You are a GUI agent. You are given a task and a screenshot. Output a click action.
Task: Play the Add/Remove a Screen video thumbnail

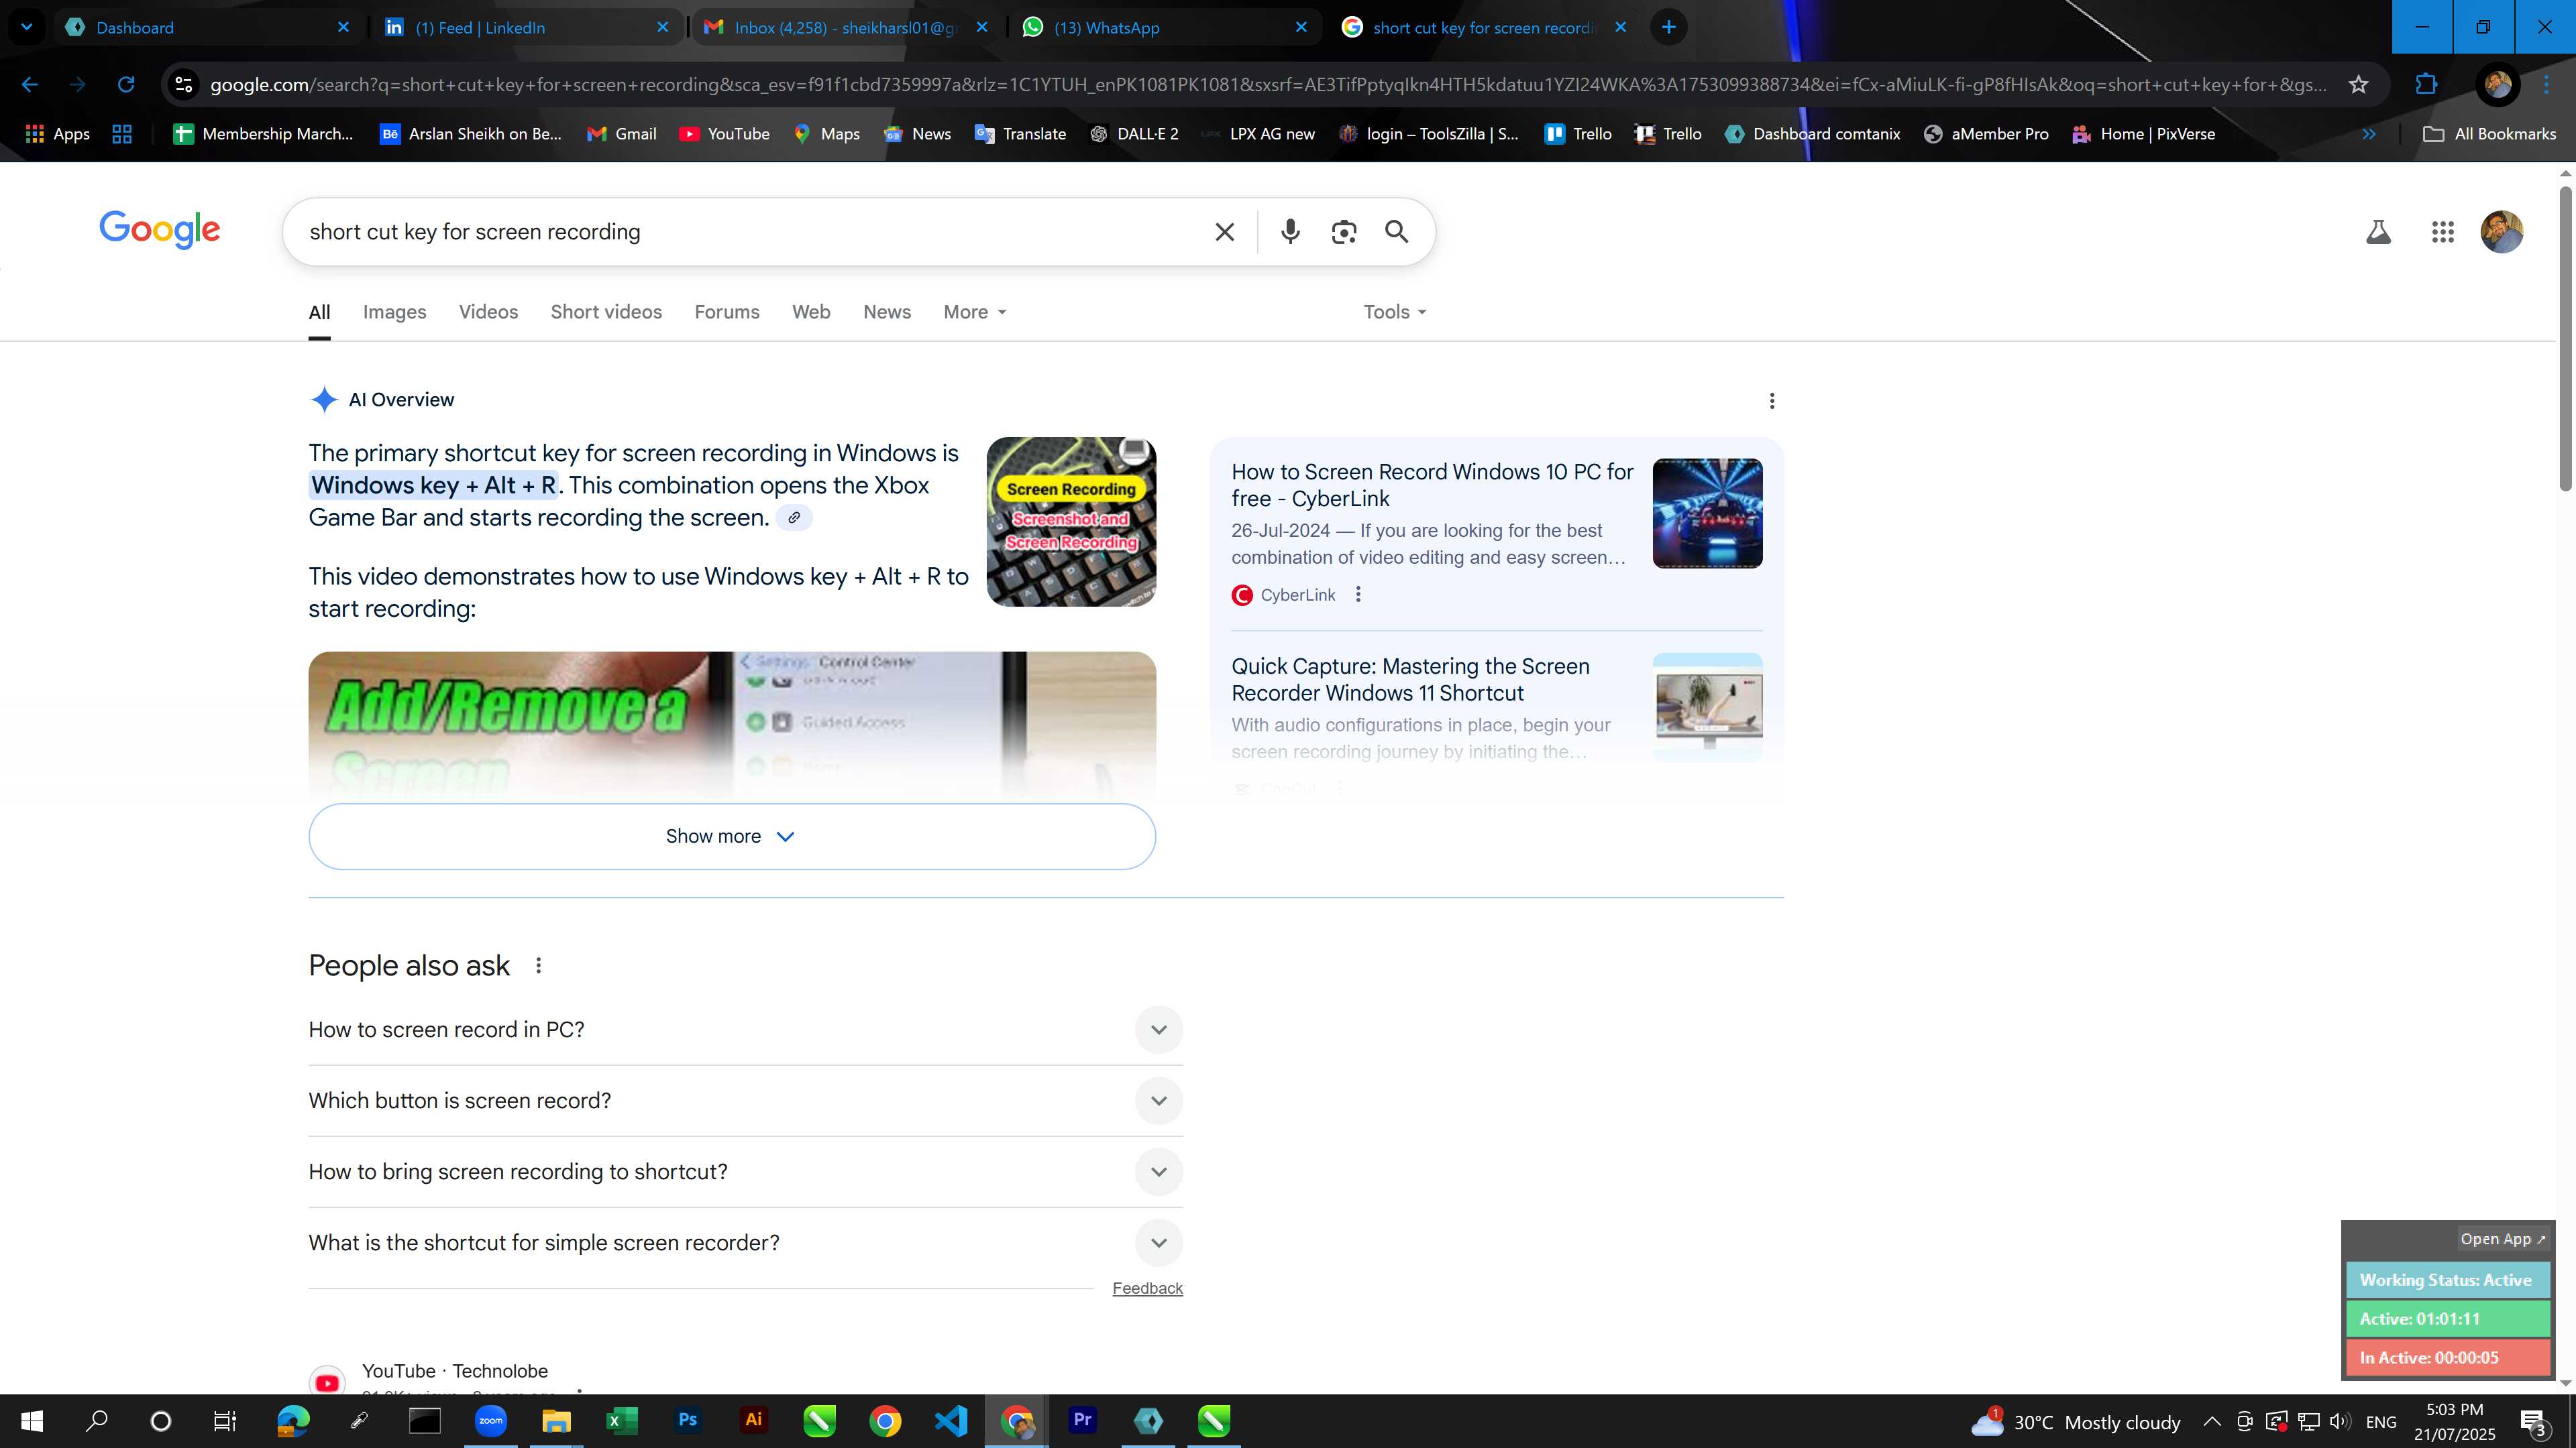[x=732, y=725]
